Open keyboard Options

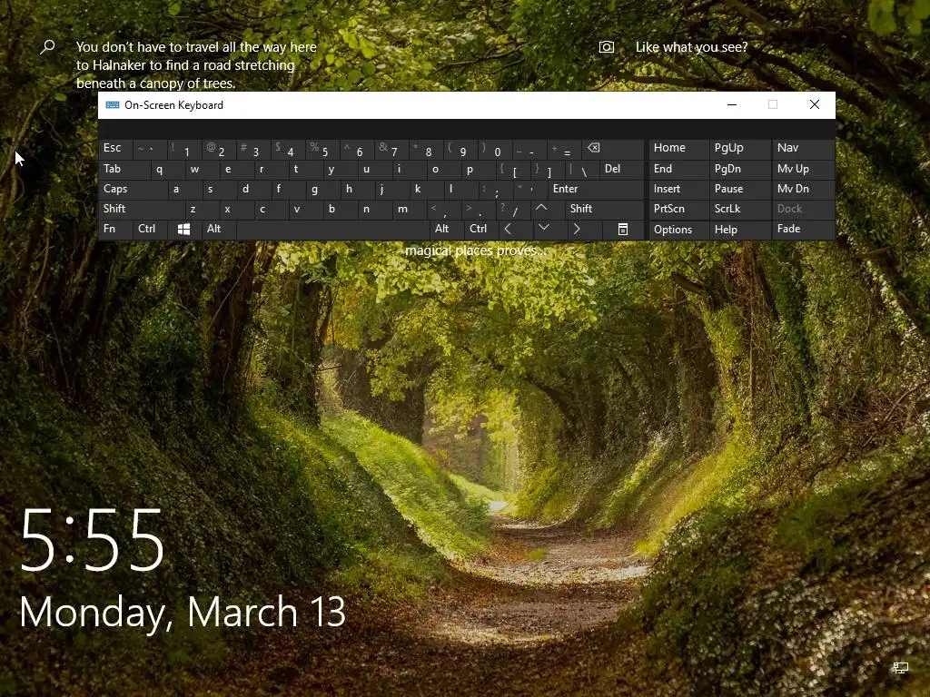(x=678, y=230)
